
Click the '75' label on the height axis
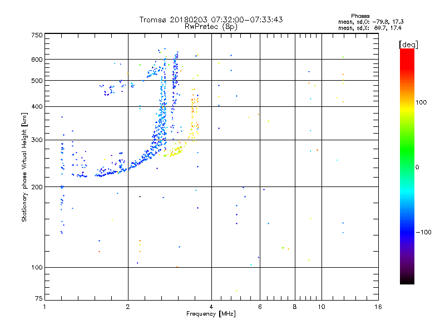pyautogui.click(x=39, y=298)
